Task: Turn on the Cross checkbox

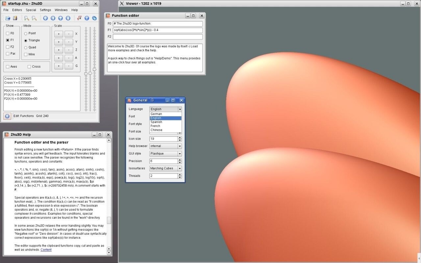Action: [29, 67]
